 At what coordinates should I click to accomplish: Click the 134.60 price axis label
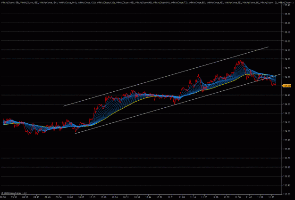coord(287,77)
